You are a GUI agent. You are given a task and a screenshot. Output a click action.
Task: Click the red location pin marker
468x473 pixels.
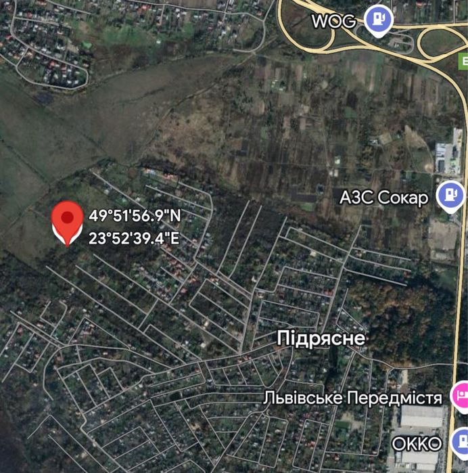coord(67,223)
